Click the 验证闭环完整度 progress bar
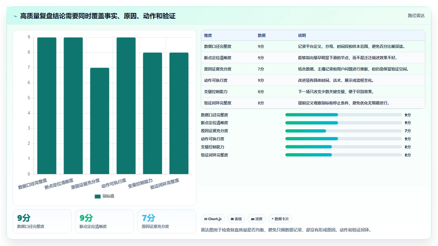This screenshot has height=246, width=438. pos(344,155)
